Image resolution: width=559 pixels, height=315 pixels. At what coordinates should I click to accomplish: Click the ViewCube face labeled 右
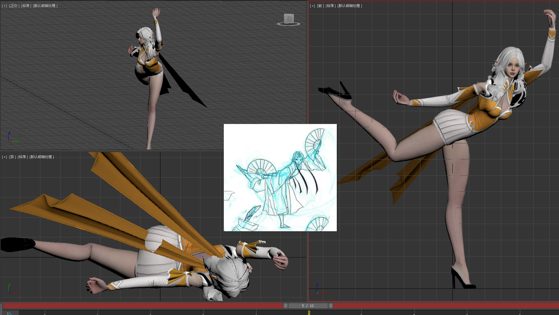[289, 18]
